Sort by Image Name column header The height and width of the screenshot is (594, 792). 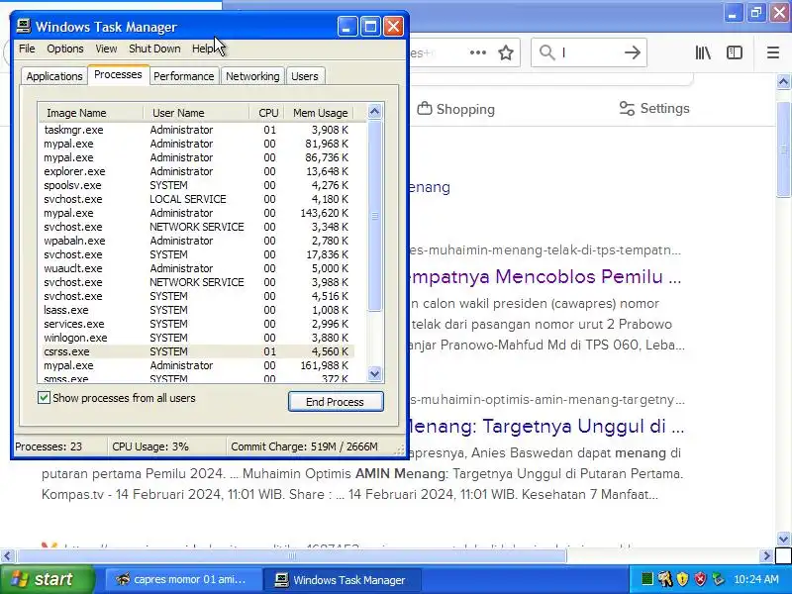[91, 113]
